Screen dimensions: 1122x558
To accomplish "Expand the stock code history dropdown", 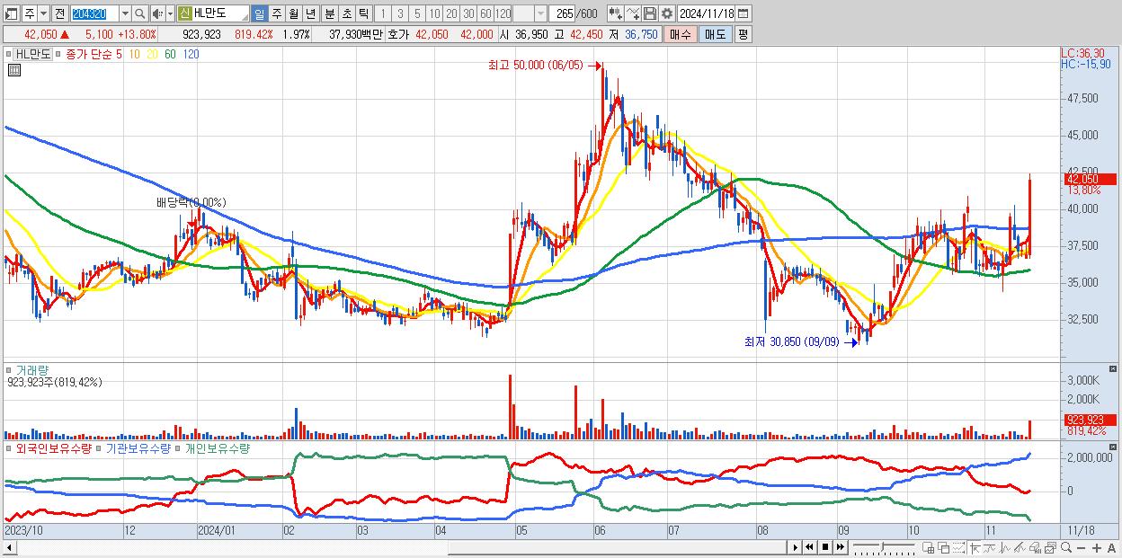I will click(124, 13).
